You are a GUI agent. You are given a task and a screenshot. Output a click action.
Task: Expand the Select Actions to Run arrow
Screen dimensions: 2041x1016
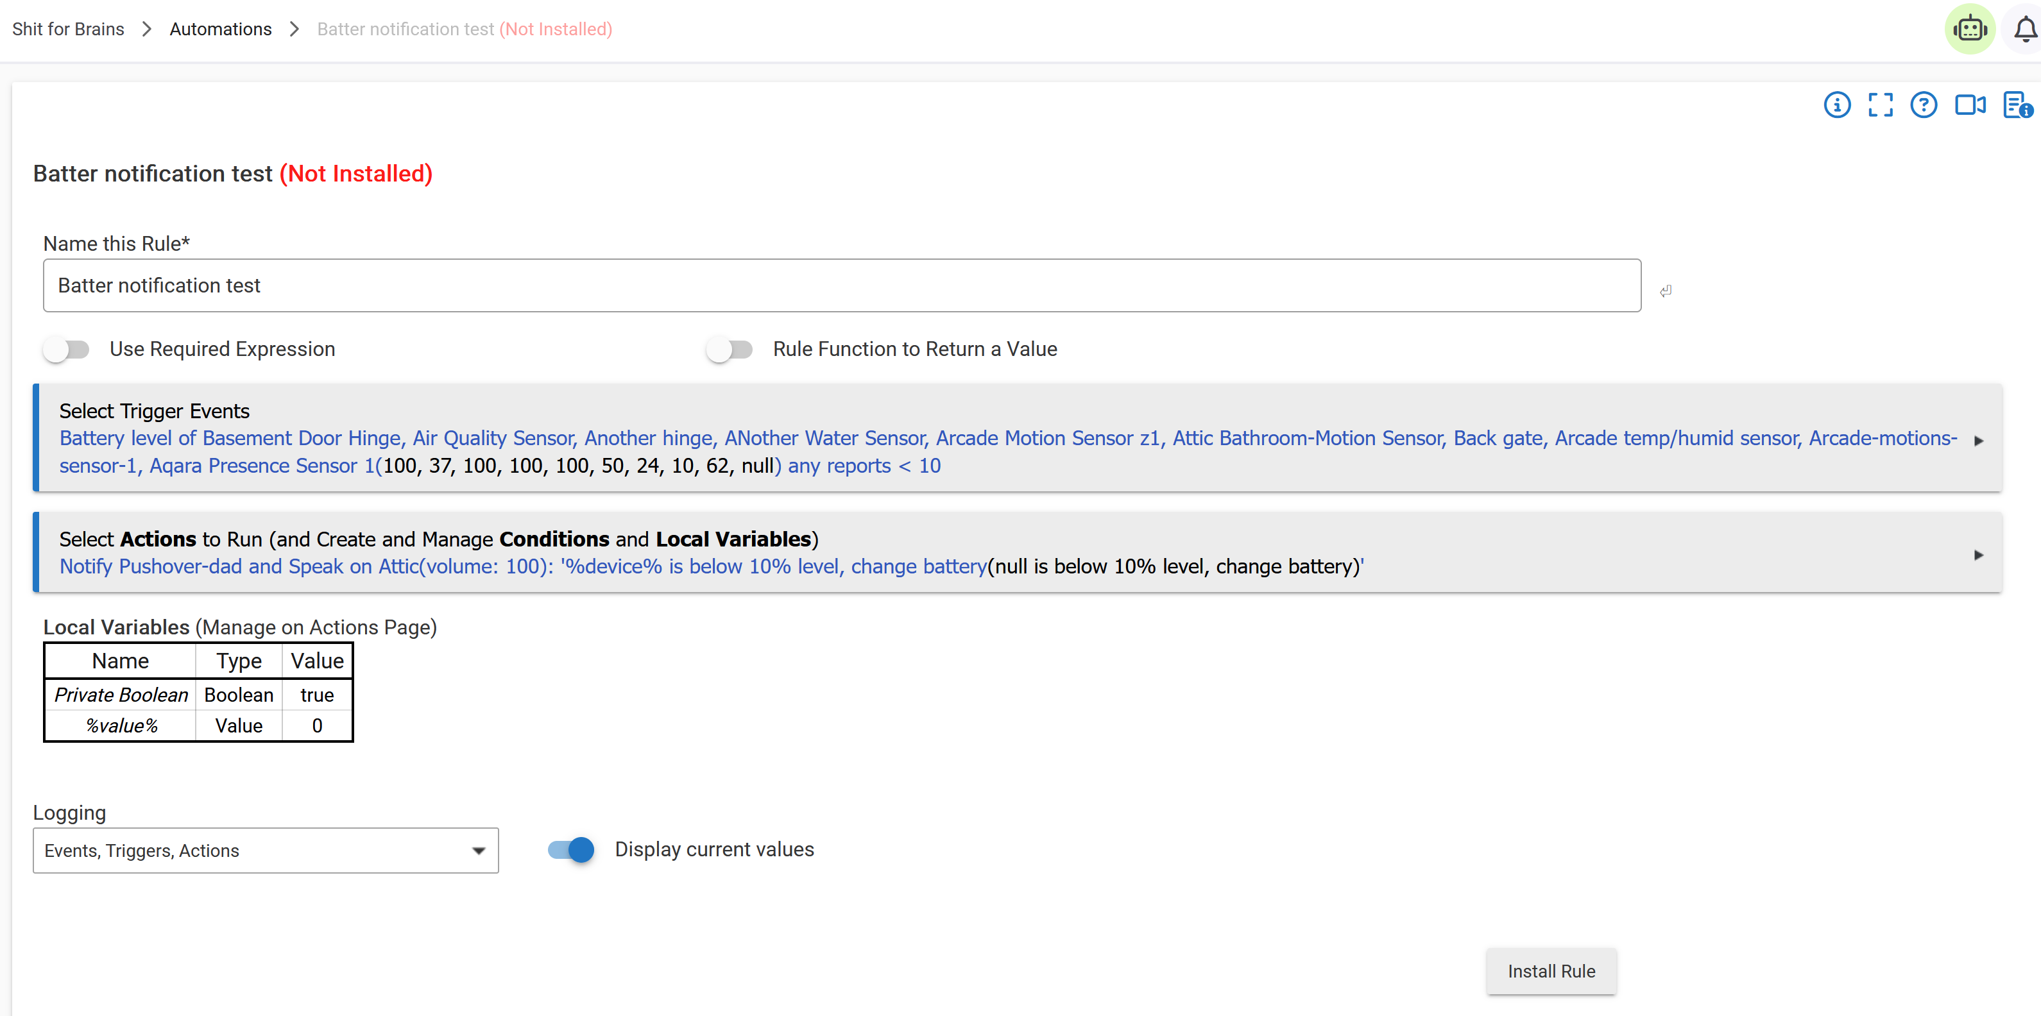1977,555
